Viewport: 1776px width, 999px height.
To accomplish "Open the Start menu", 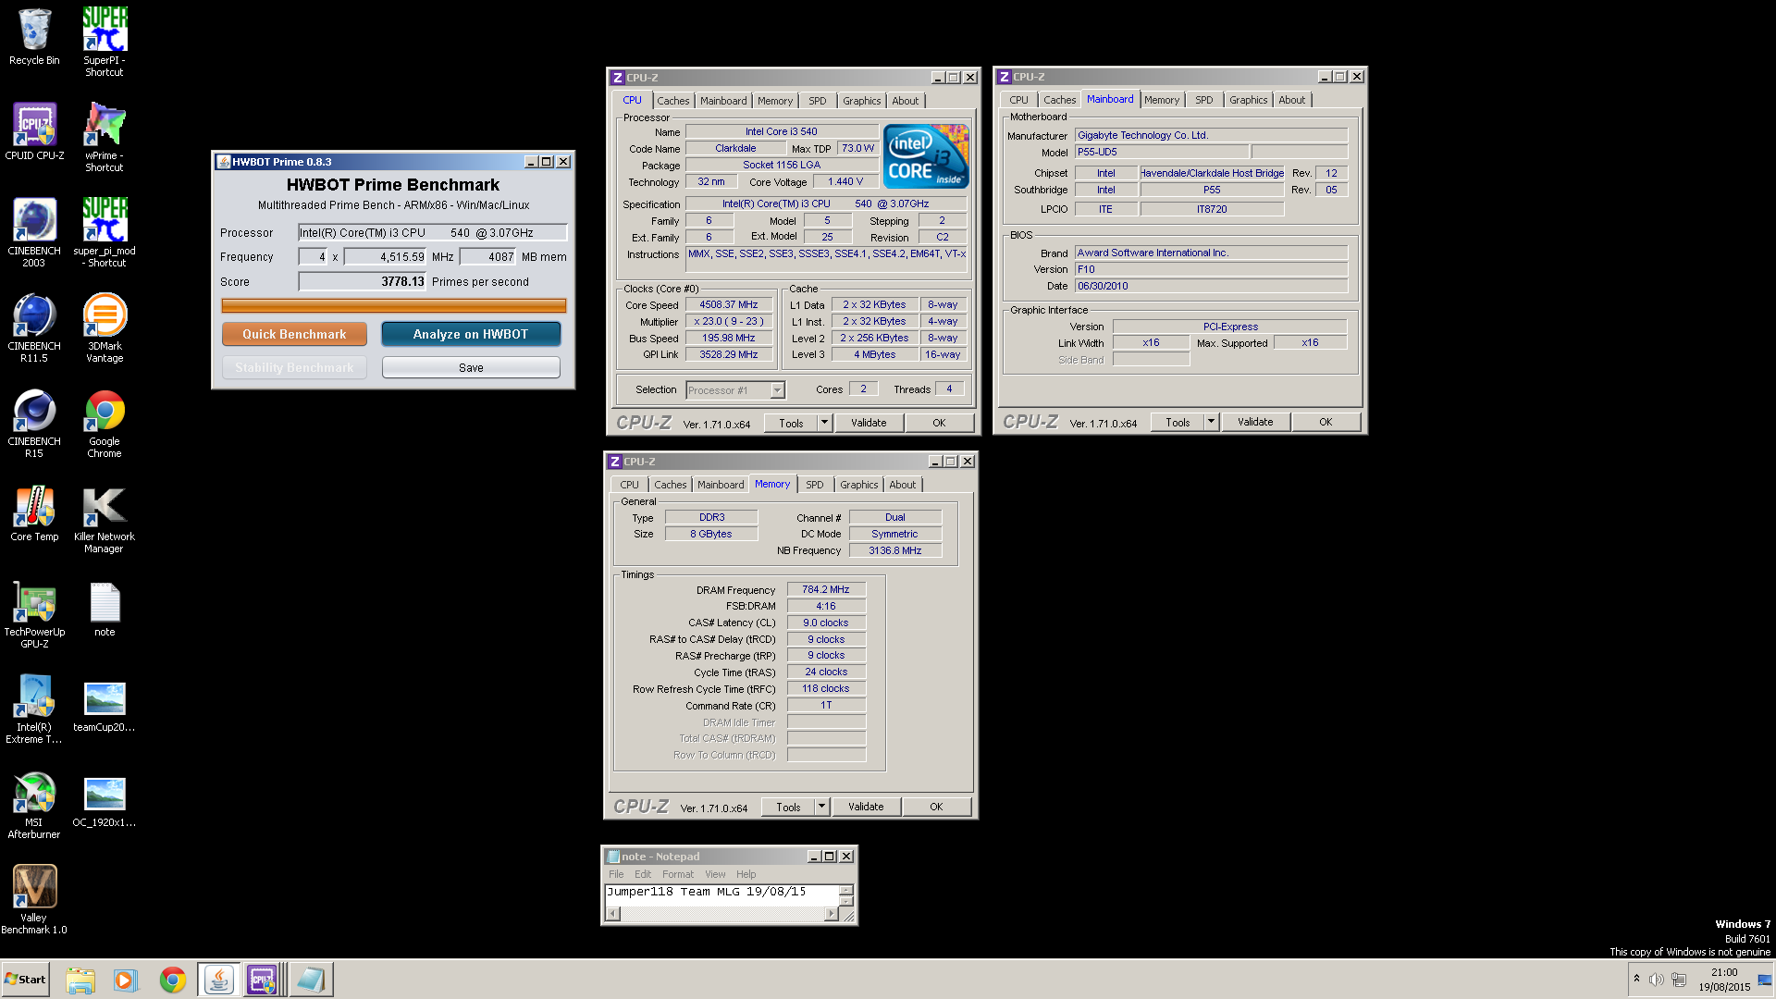I will (x=26, y=980).
